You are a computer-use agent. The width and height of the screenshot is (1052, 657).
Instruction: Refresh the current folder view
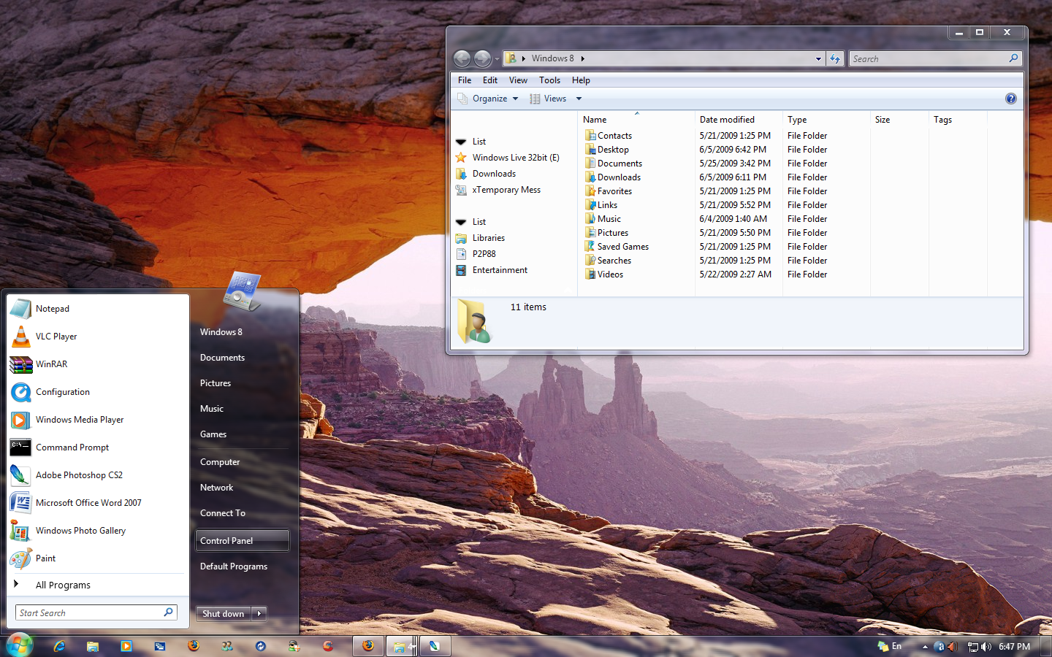tap(835, 58)
